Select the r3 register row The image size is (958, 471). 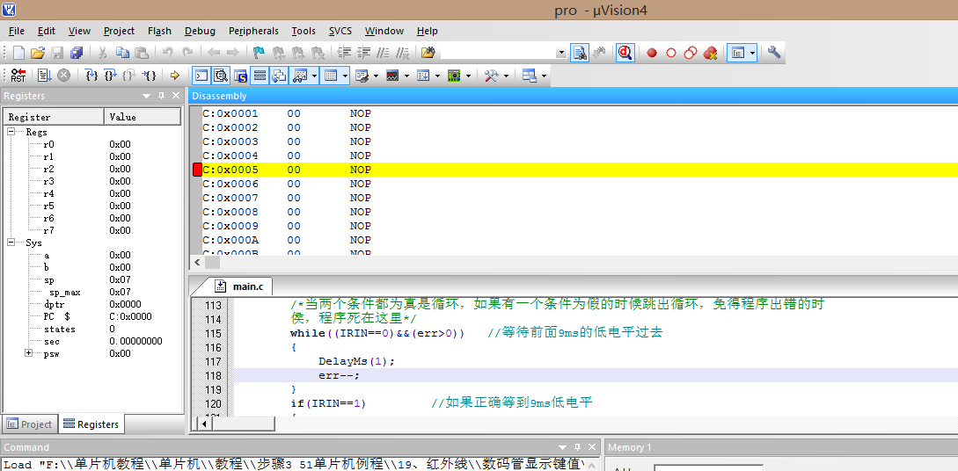[x=91, y=181]
